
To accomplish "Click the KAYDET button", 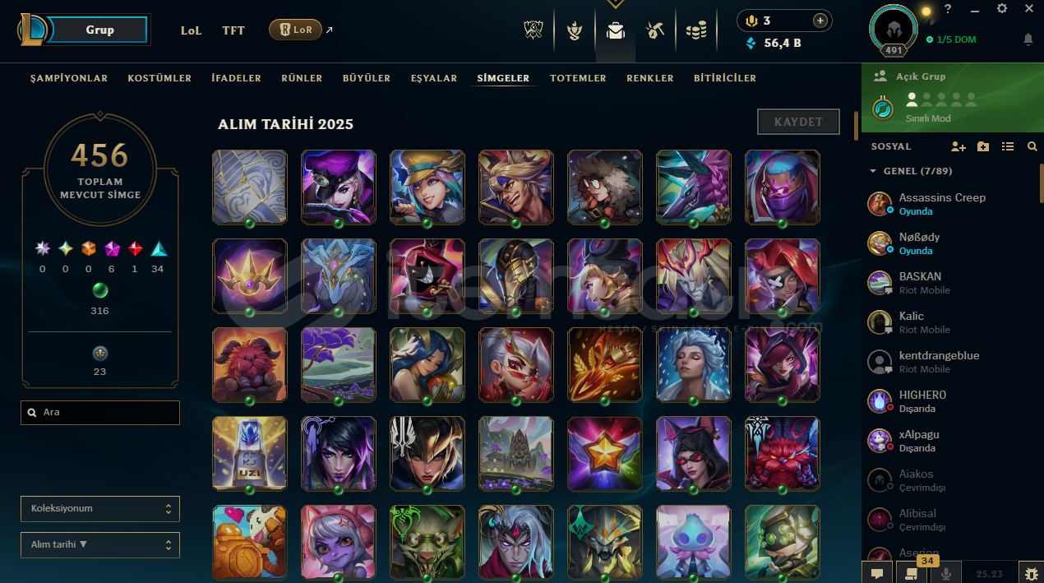I will tap(798, 122).
